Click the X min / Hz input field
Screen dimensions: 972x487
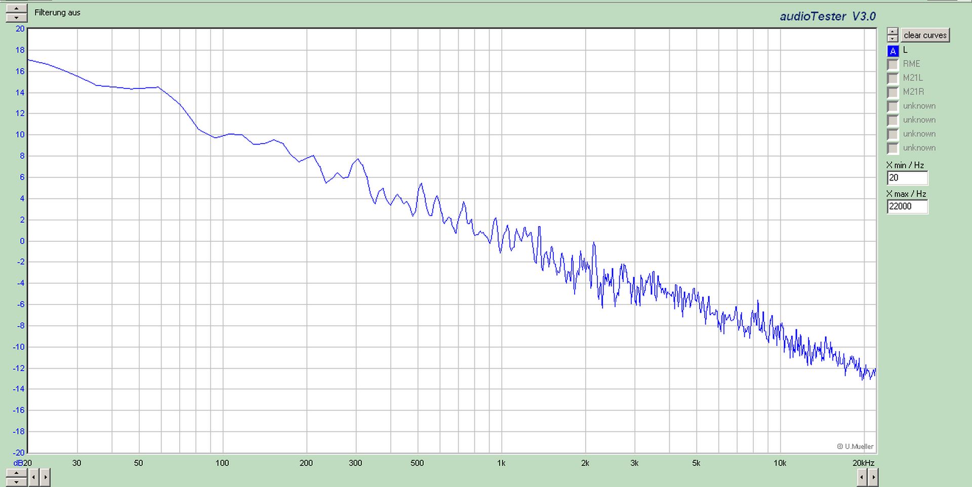coord(907,178)
